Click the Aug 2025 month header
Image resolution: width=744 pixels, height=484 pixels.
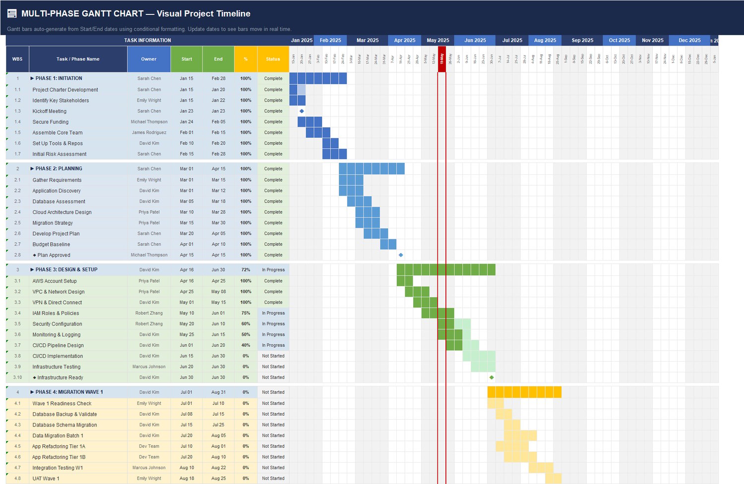point(545,41)
